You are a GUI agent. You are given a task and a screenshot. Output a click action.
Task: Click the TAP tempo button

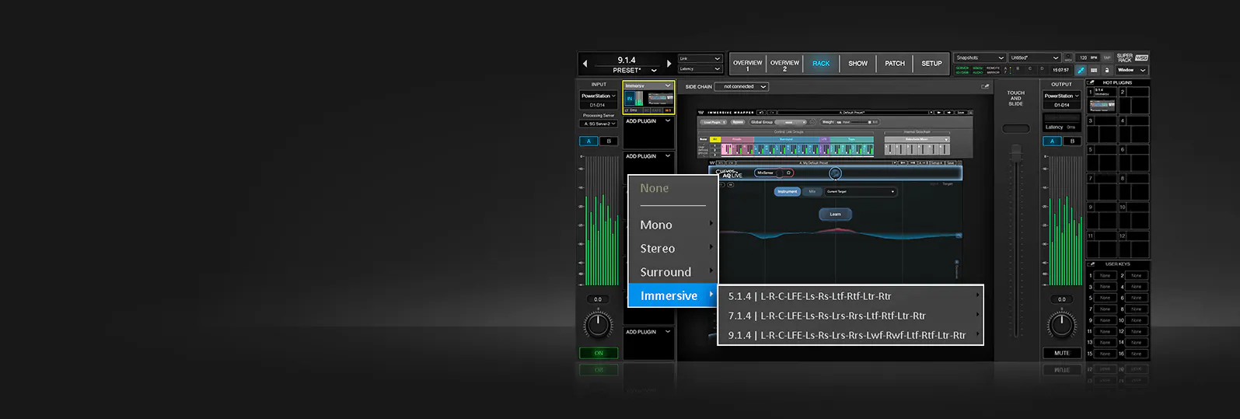pos(1107,58)
